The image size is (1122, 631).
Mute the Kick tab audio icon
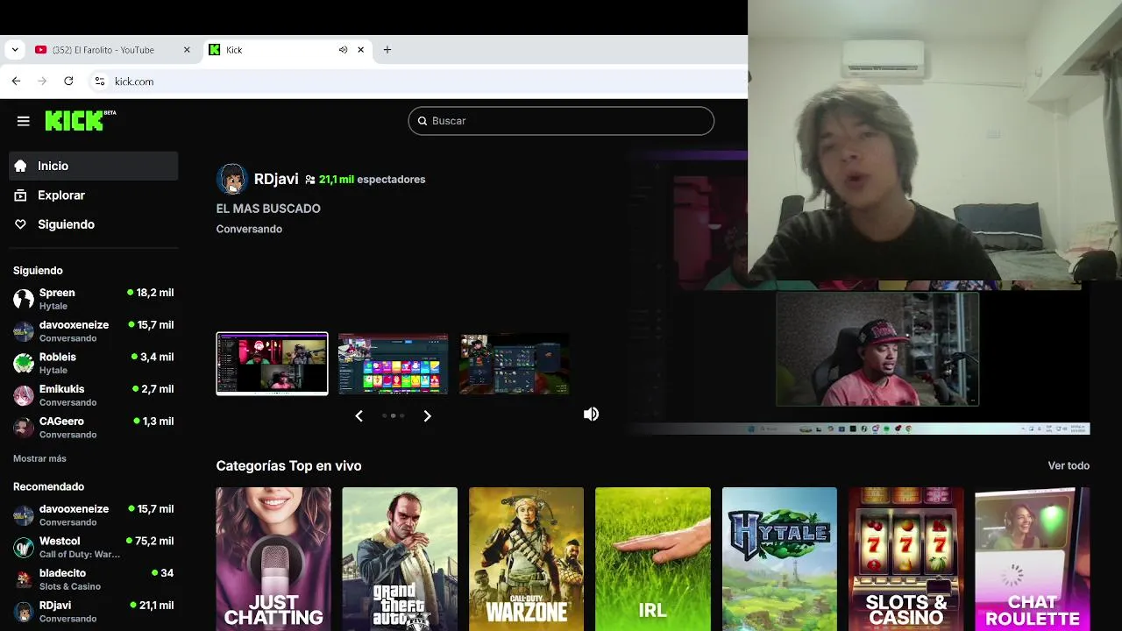click(x=343, y=50)
